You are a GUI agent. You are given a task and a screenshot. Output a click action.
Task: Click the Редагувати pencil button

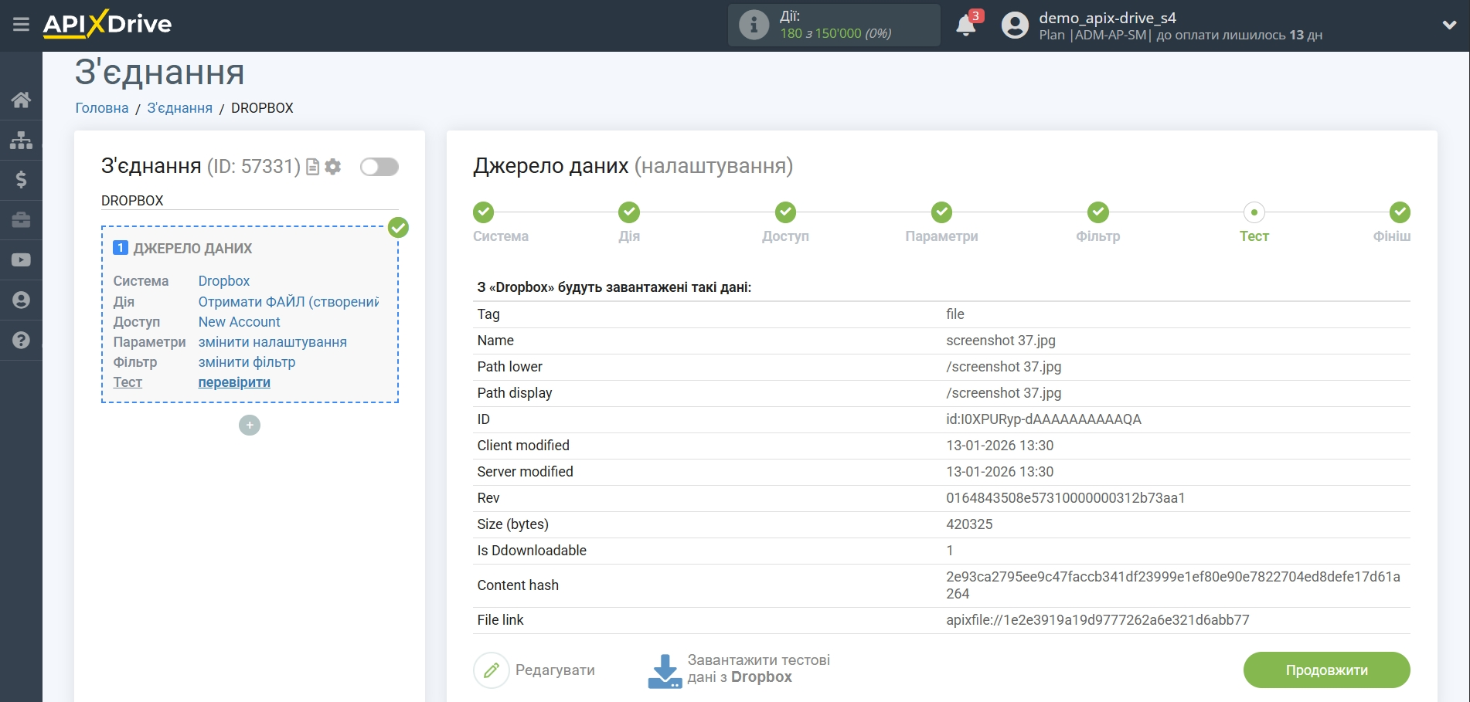tap(492, 670)
